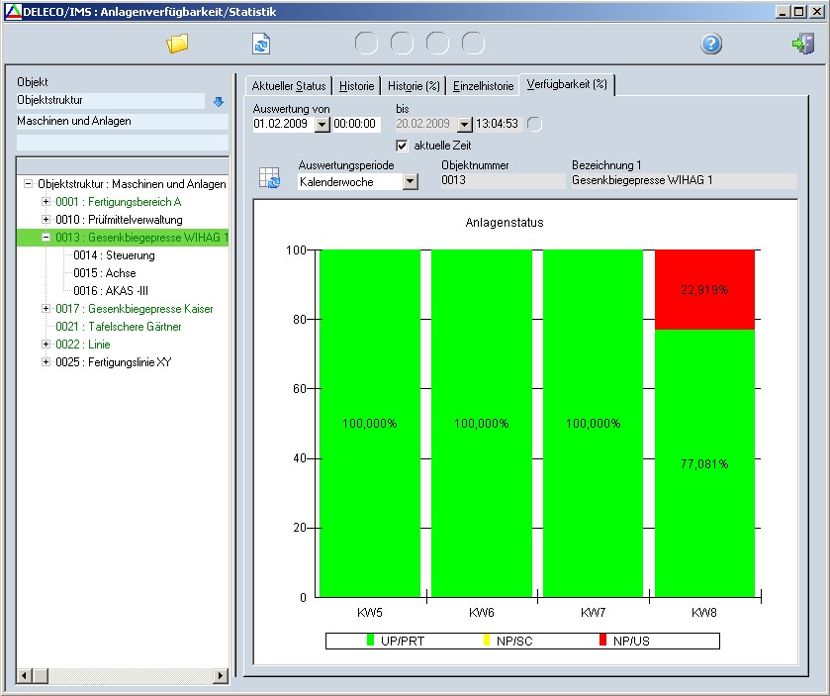Select tree item 0021 Tafelschere Gärtner
This screenshot has width=830, height=696.
click(x=118, y=327)
